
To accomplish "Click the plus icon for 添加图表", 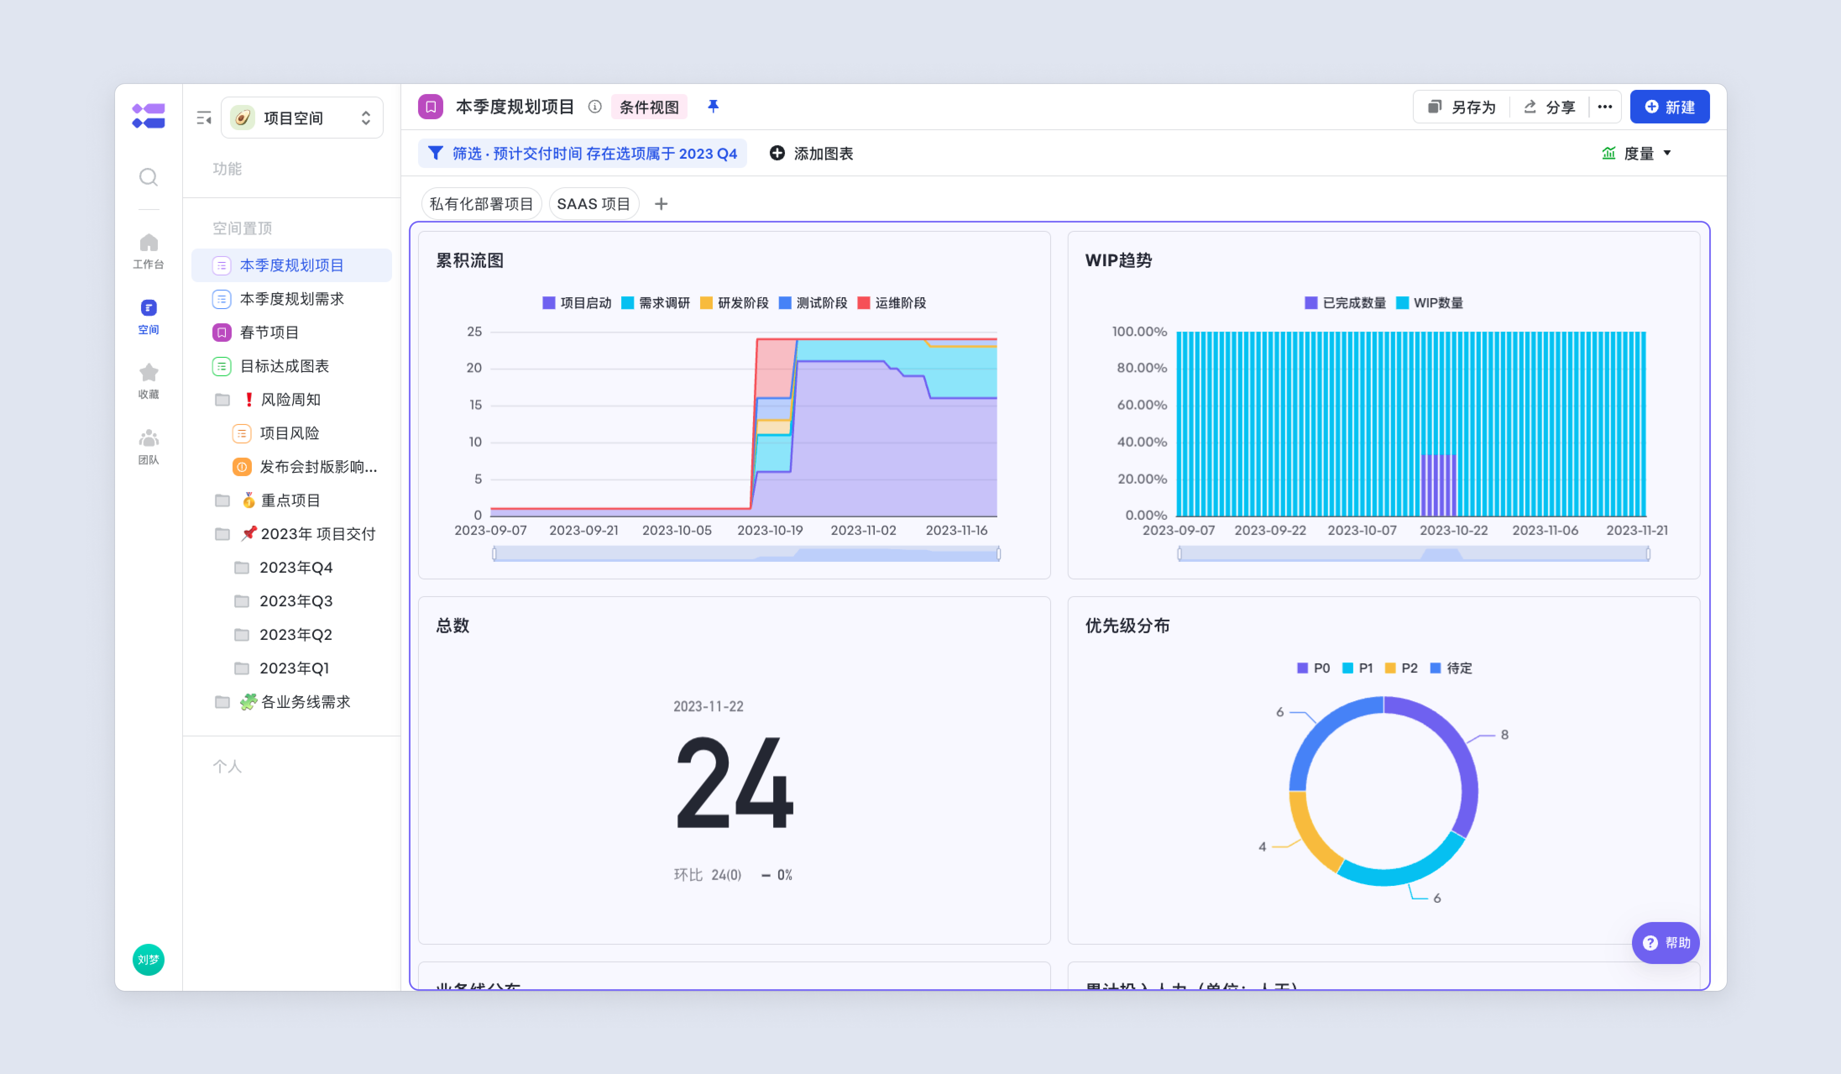I will click(x=777, y=153).
